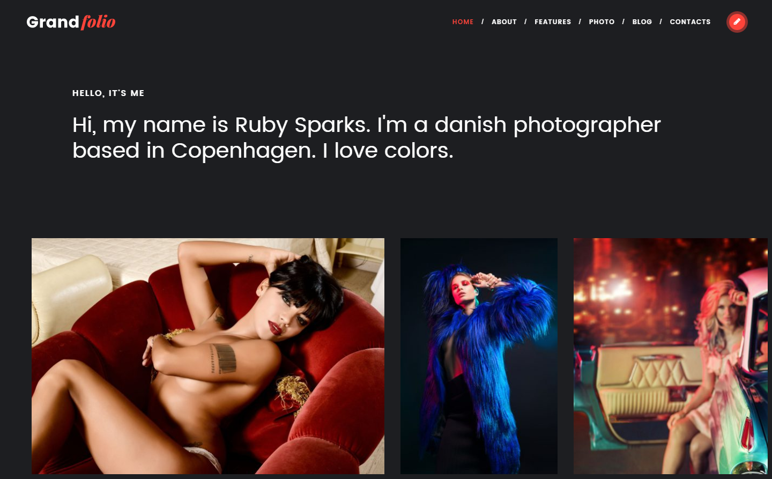Click the word 'Grand' in the logo
The image size is (772, 479).
tap(53, 22)
